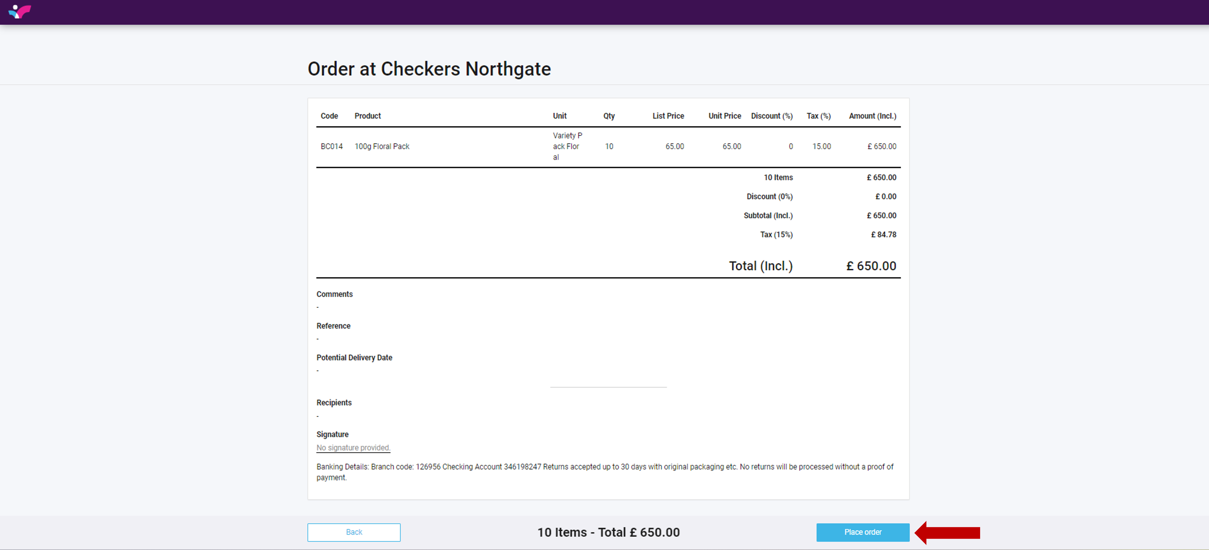
Task: Click the Discount (%) column header
Action: click(x=771, y=115)
